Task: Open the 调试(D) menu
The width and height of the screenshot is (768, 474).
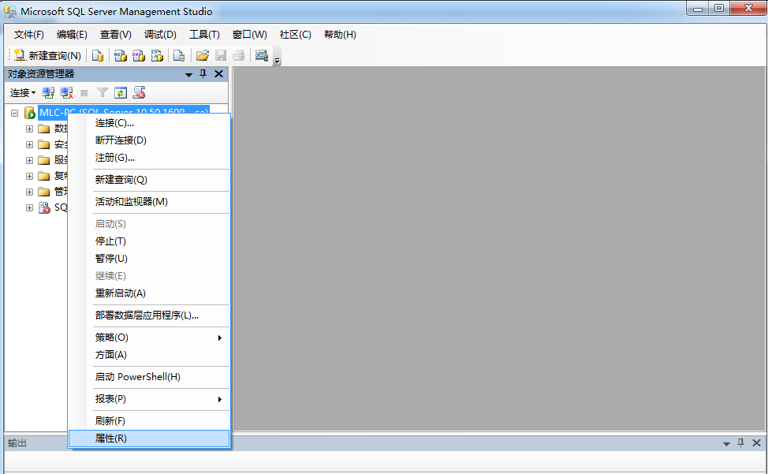Action: pos(160,35)
